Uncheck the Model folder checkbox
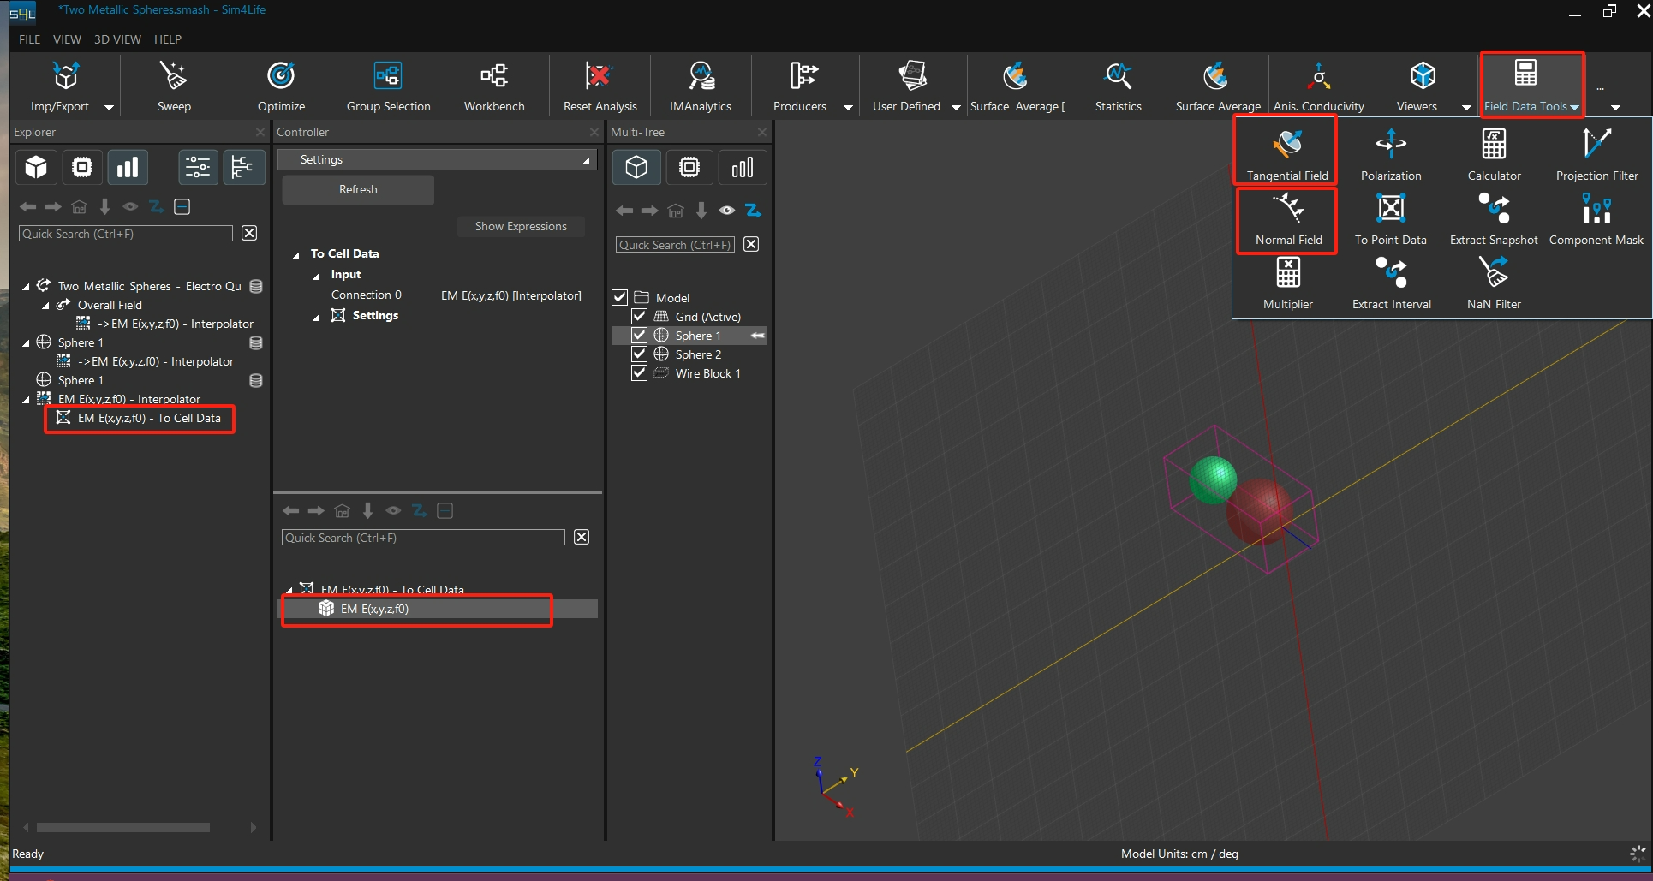 point(620,298)
